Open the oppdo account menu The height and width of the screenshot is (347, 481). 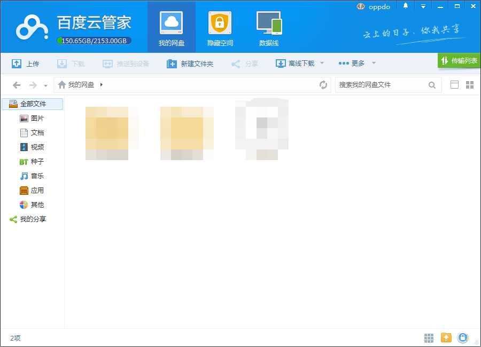[x=374, y=7]
